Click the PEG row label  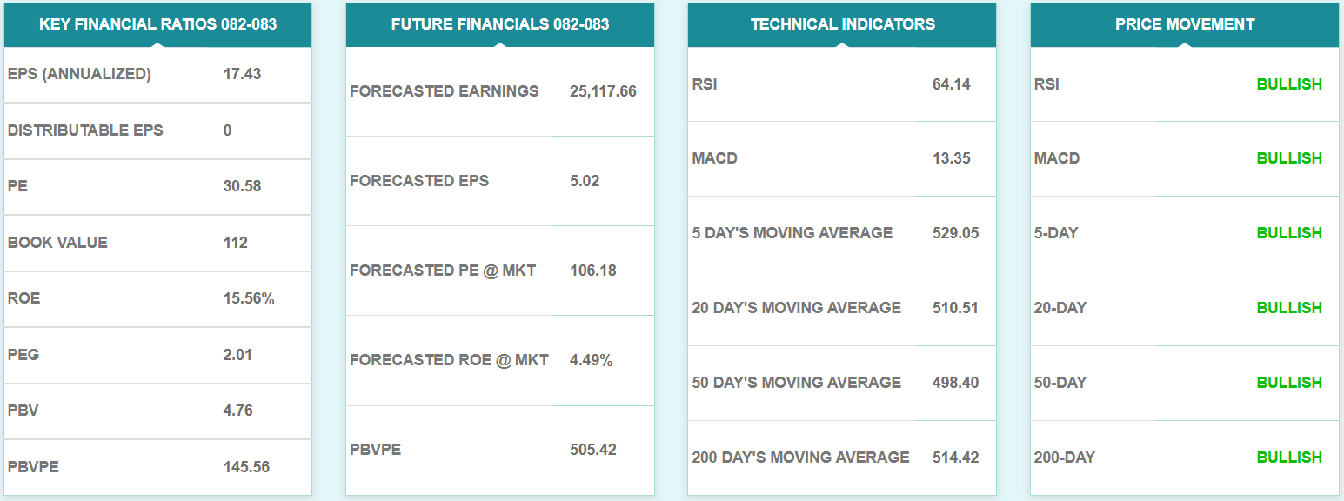(x=23, y=355)
